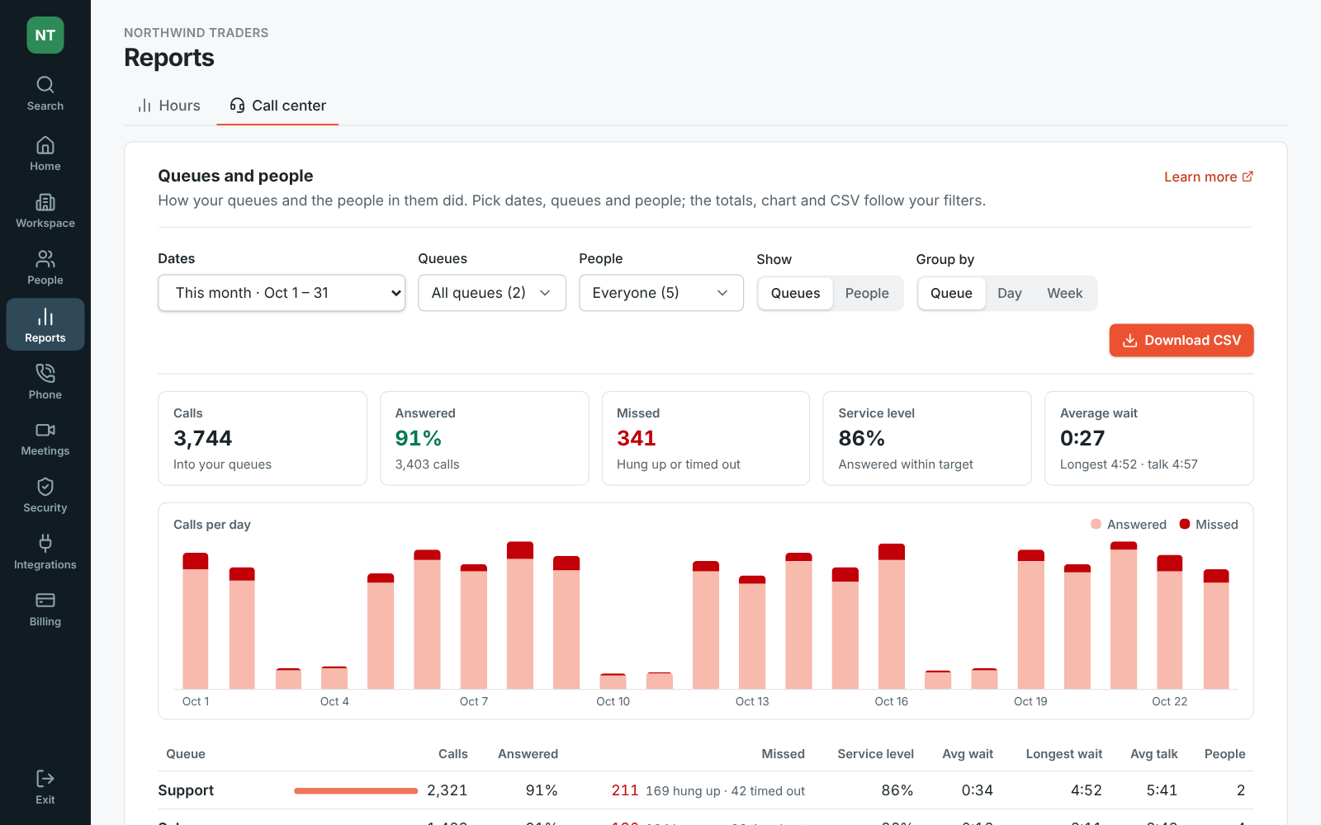This screenshot has width=1321, height=825.
Task: Expand the Everyone (5) dropdown
Action: click(661, 293)
